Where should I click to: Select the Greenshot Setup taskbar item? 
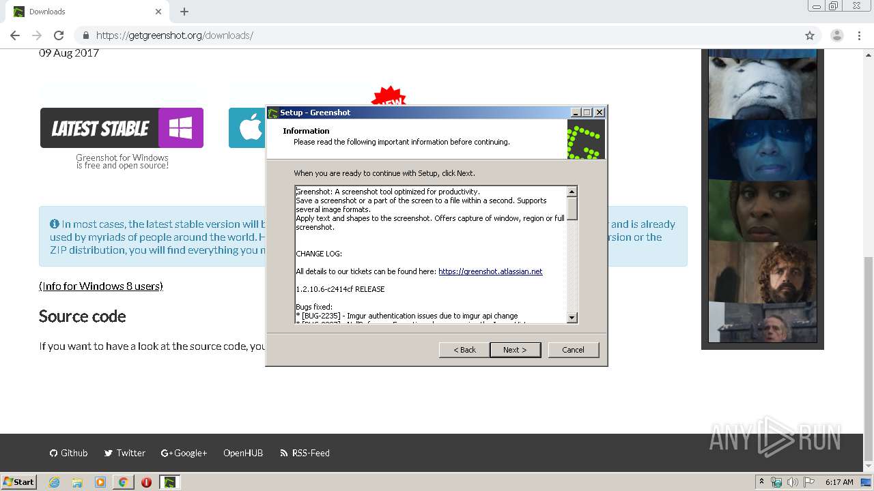(x=169, y=482)
